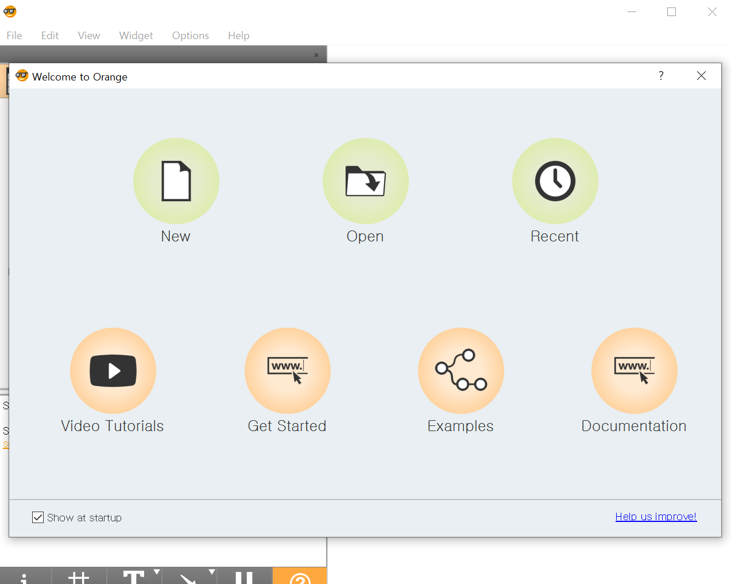Click the question mark help button in dialog
This screenshot has height=584, width=731.
pyautogui.click(x=661, y=76)
